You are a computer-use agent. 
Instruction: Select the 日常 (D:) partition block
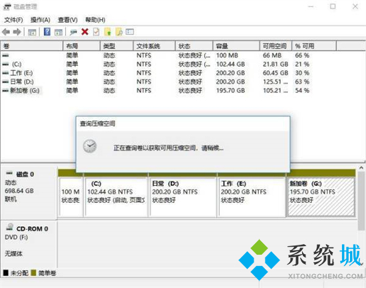(183, 198)
